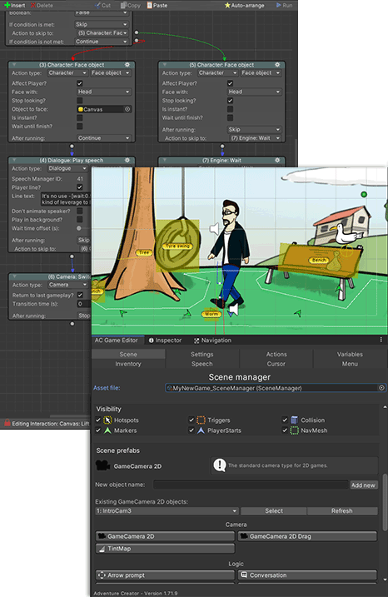Open Action to skip to (7) Engine: Wait dropdown
Viewport: 388px width, 597px height.
pos(256,138)
